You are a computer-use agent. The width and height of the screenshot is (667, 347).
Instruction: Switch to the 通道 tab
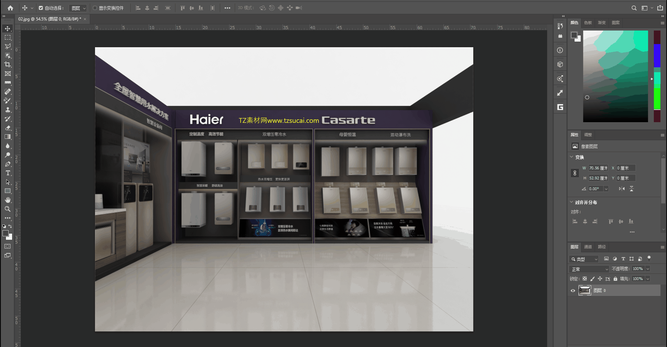point(588,247)
